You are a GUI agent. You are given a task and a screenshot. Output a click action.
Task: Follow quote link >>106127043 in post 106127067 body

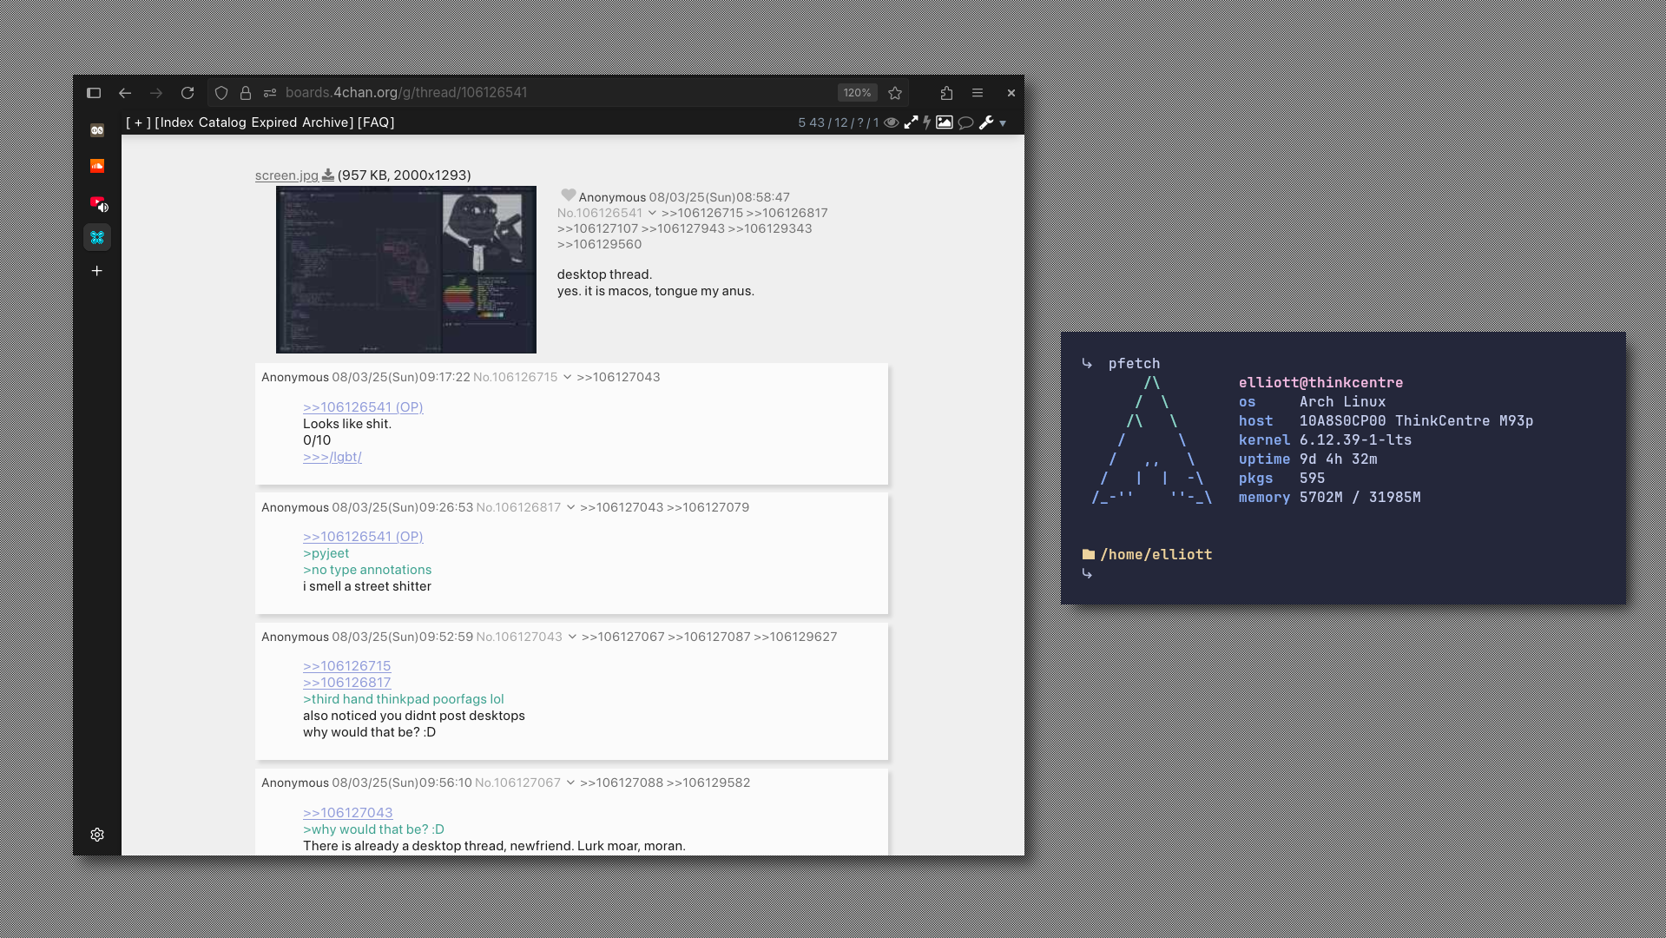click(348, 813)
